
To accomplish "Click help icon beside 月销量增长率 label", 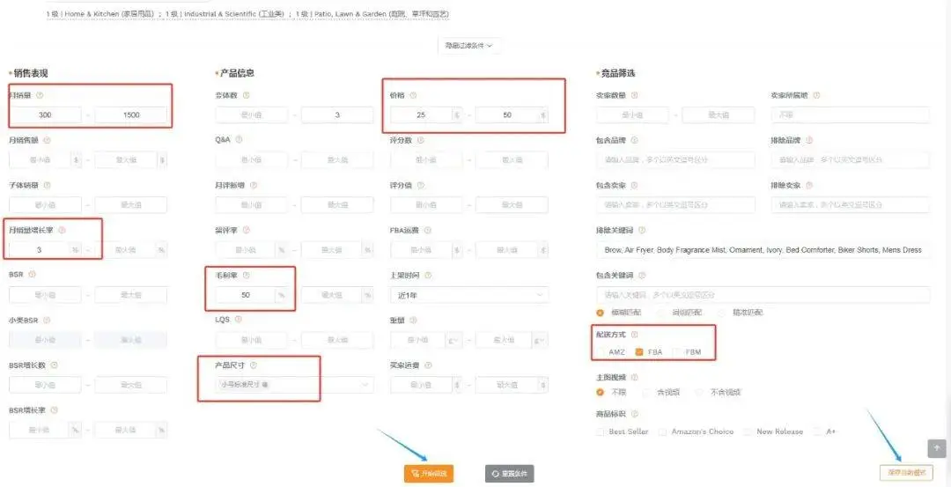I will [62, 230].
